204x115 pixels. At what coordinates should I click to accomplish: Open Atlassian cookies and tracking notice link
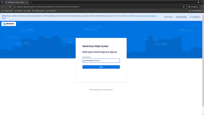(x=146, y=16)
